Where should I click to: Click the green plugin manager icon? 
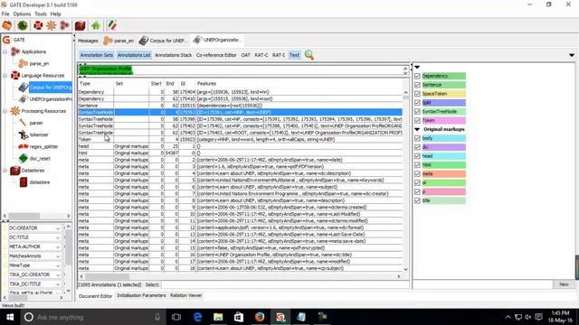[96, 25]
